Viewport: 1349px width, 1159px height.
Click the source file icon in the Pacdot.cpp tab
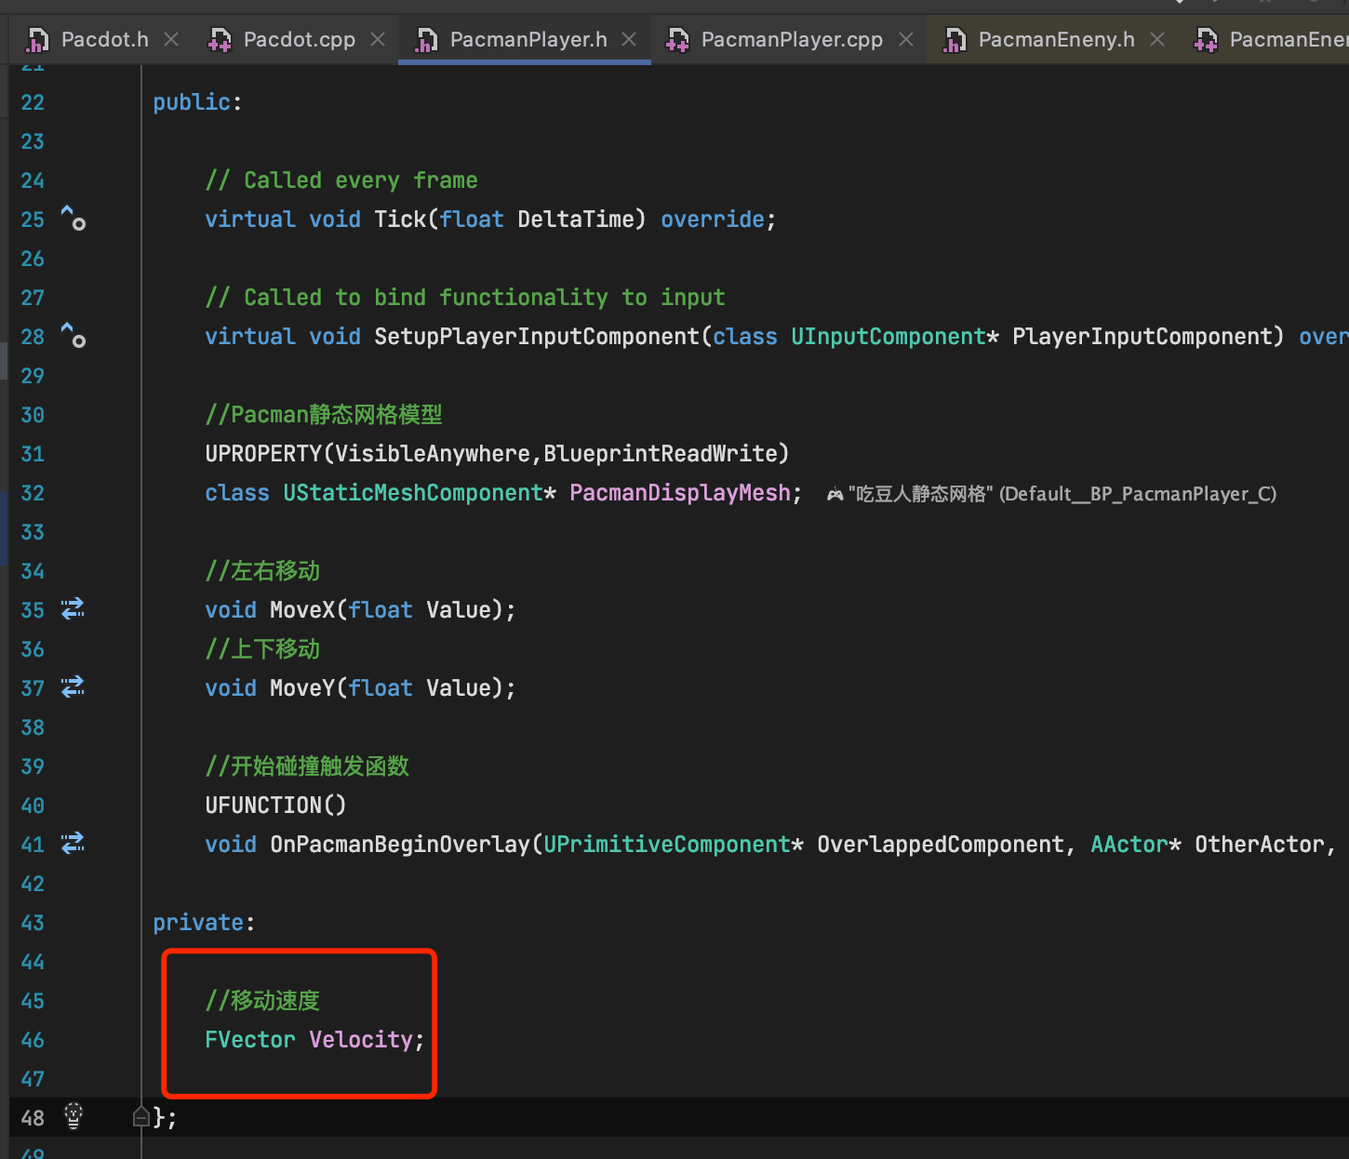tap(218, 39)
